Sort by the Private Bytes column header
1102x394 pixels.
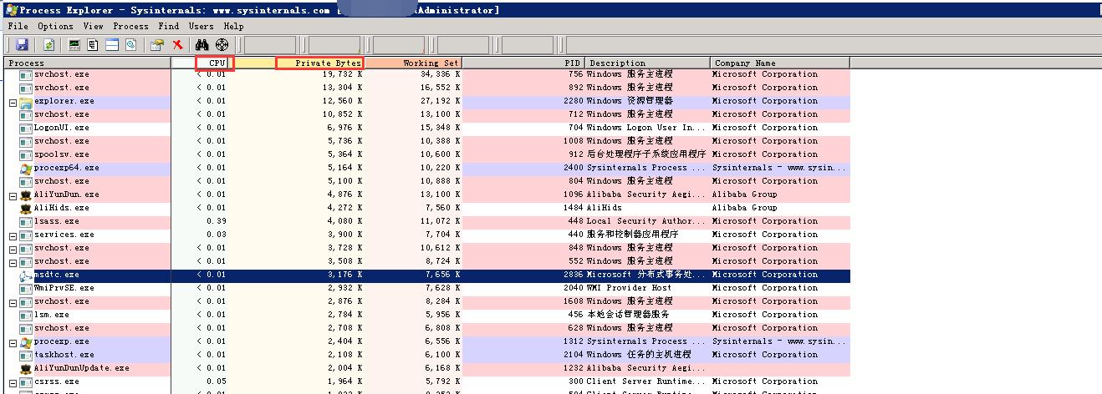297,63
